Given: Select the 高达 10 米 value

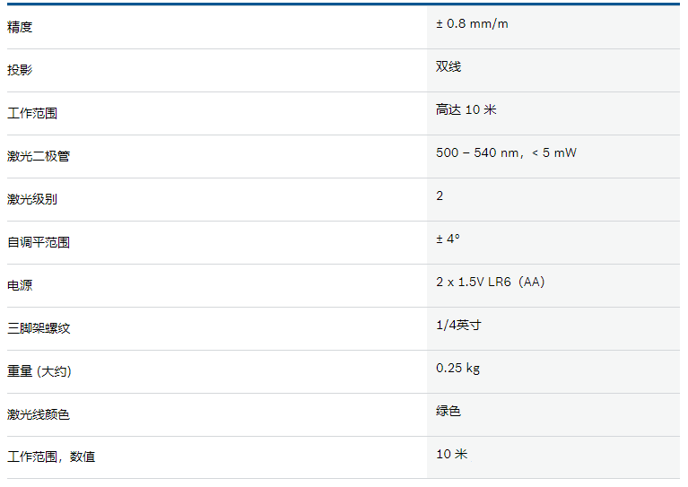Looking at the screenshot, I should click(x=466, y=109).
